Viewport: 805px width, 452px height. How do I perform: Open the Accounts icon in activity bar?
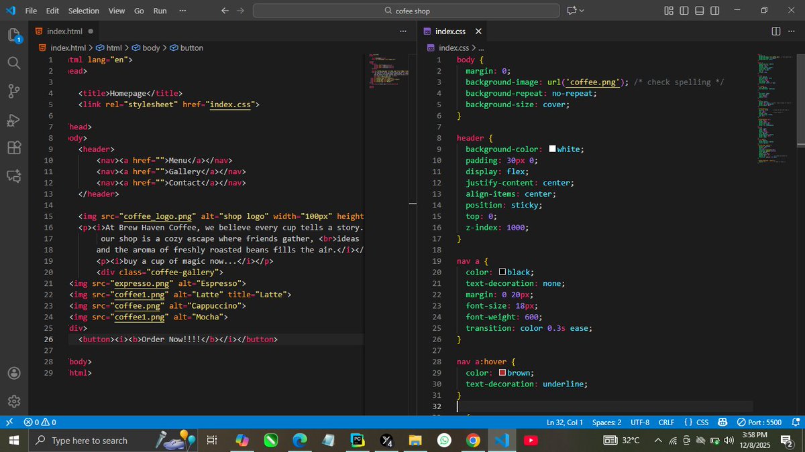tap(14, 373)
